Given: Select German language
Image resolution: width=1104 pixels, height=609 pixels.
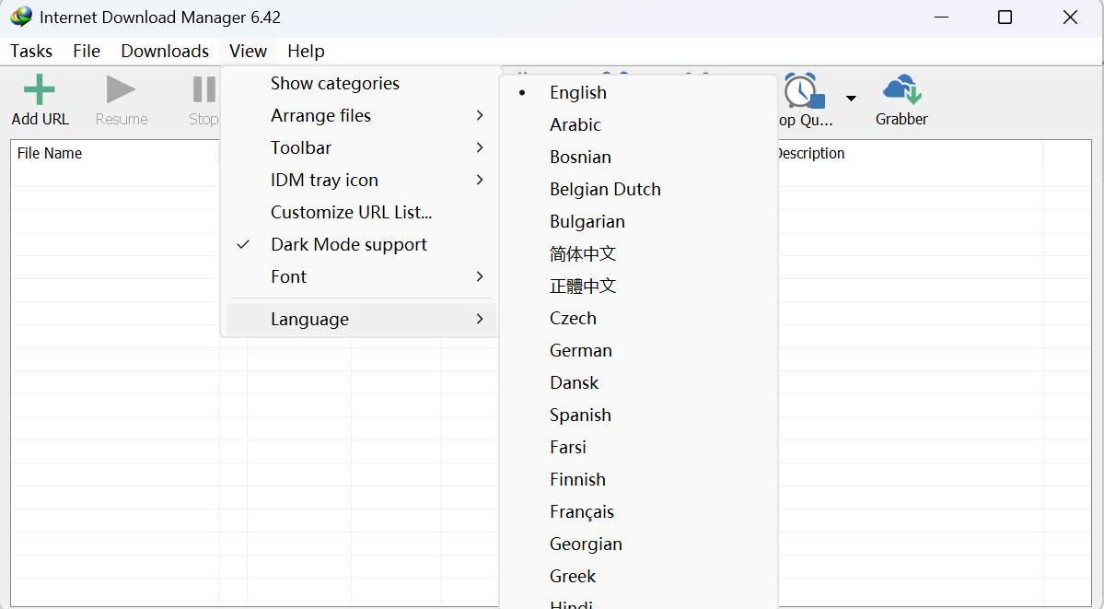Looking at the screenshot, I should pyautogui.click(x=638, y=350).
